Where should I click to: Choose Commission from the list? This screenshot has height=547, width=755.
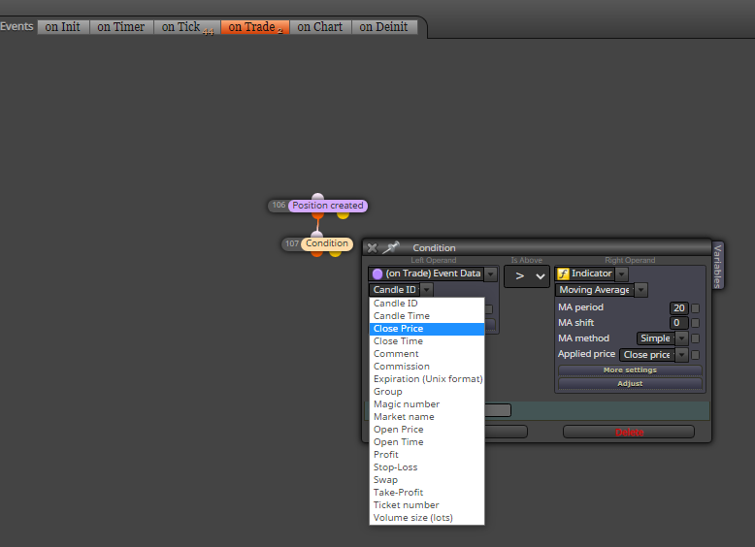[x=427, y=367]
